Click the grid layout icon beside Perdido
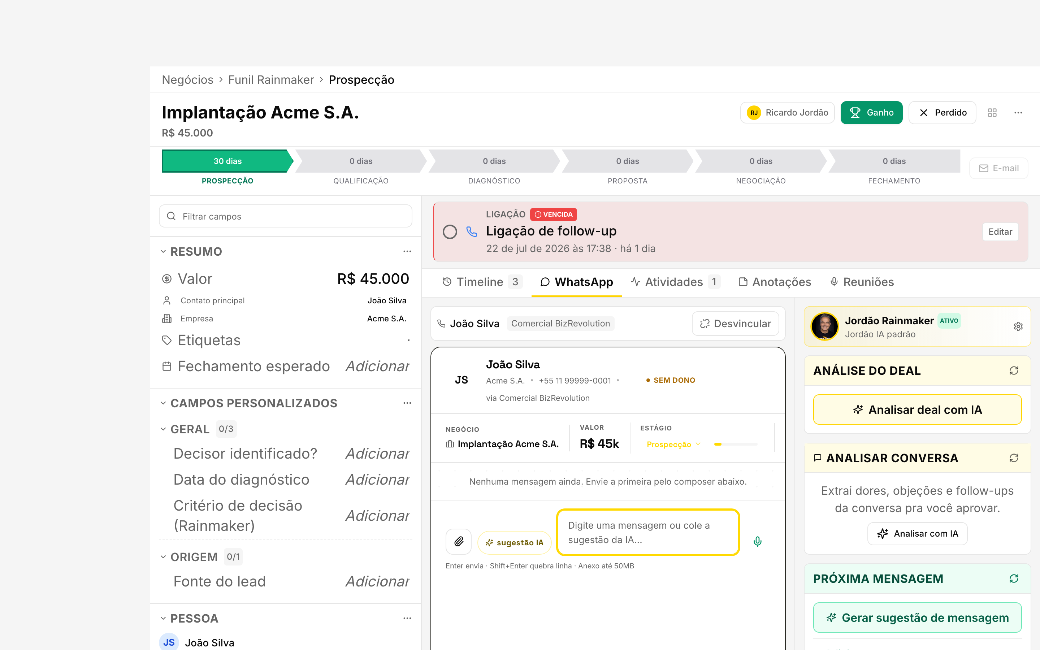Viewport: 1040px width, 650px height. pos(992,113)
